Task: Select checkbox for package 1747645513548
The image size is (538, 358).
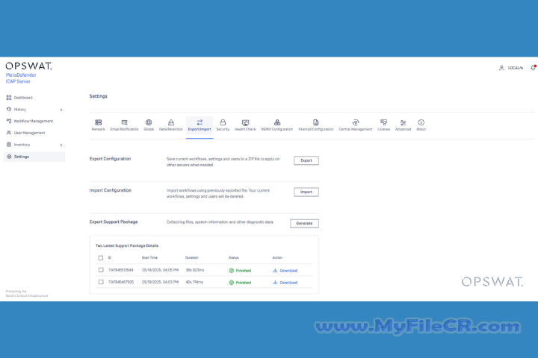Action: pos(101,270)
